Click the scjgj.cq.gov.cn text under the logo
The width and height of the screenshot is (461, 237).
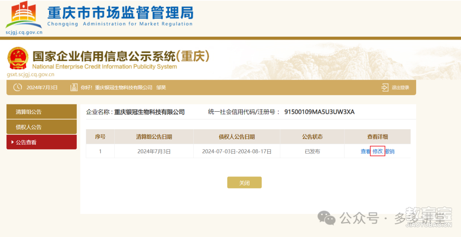tap(24, 32)
